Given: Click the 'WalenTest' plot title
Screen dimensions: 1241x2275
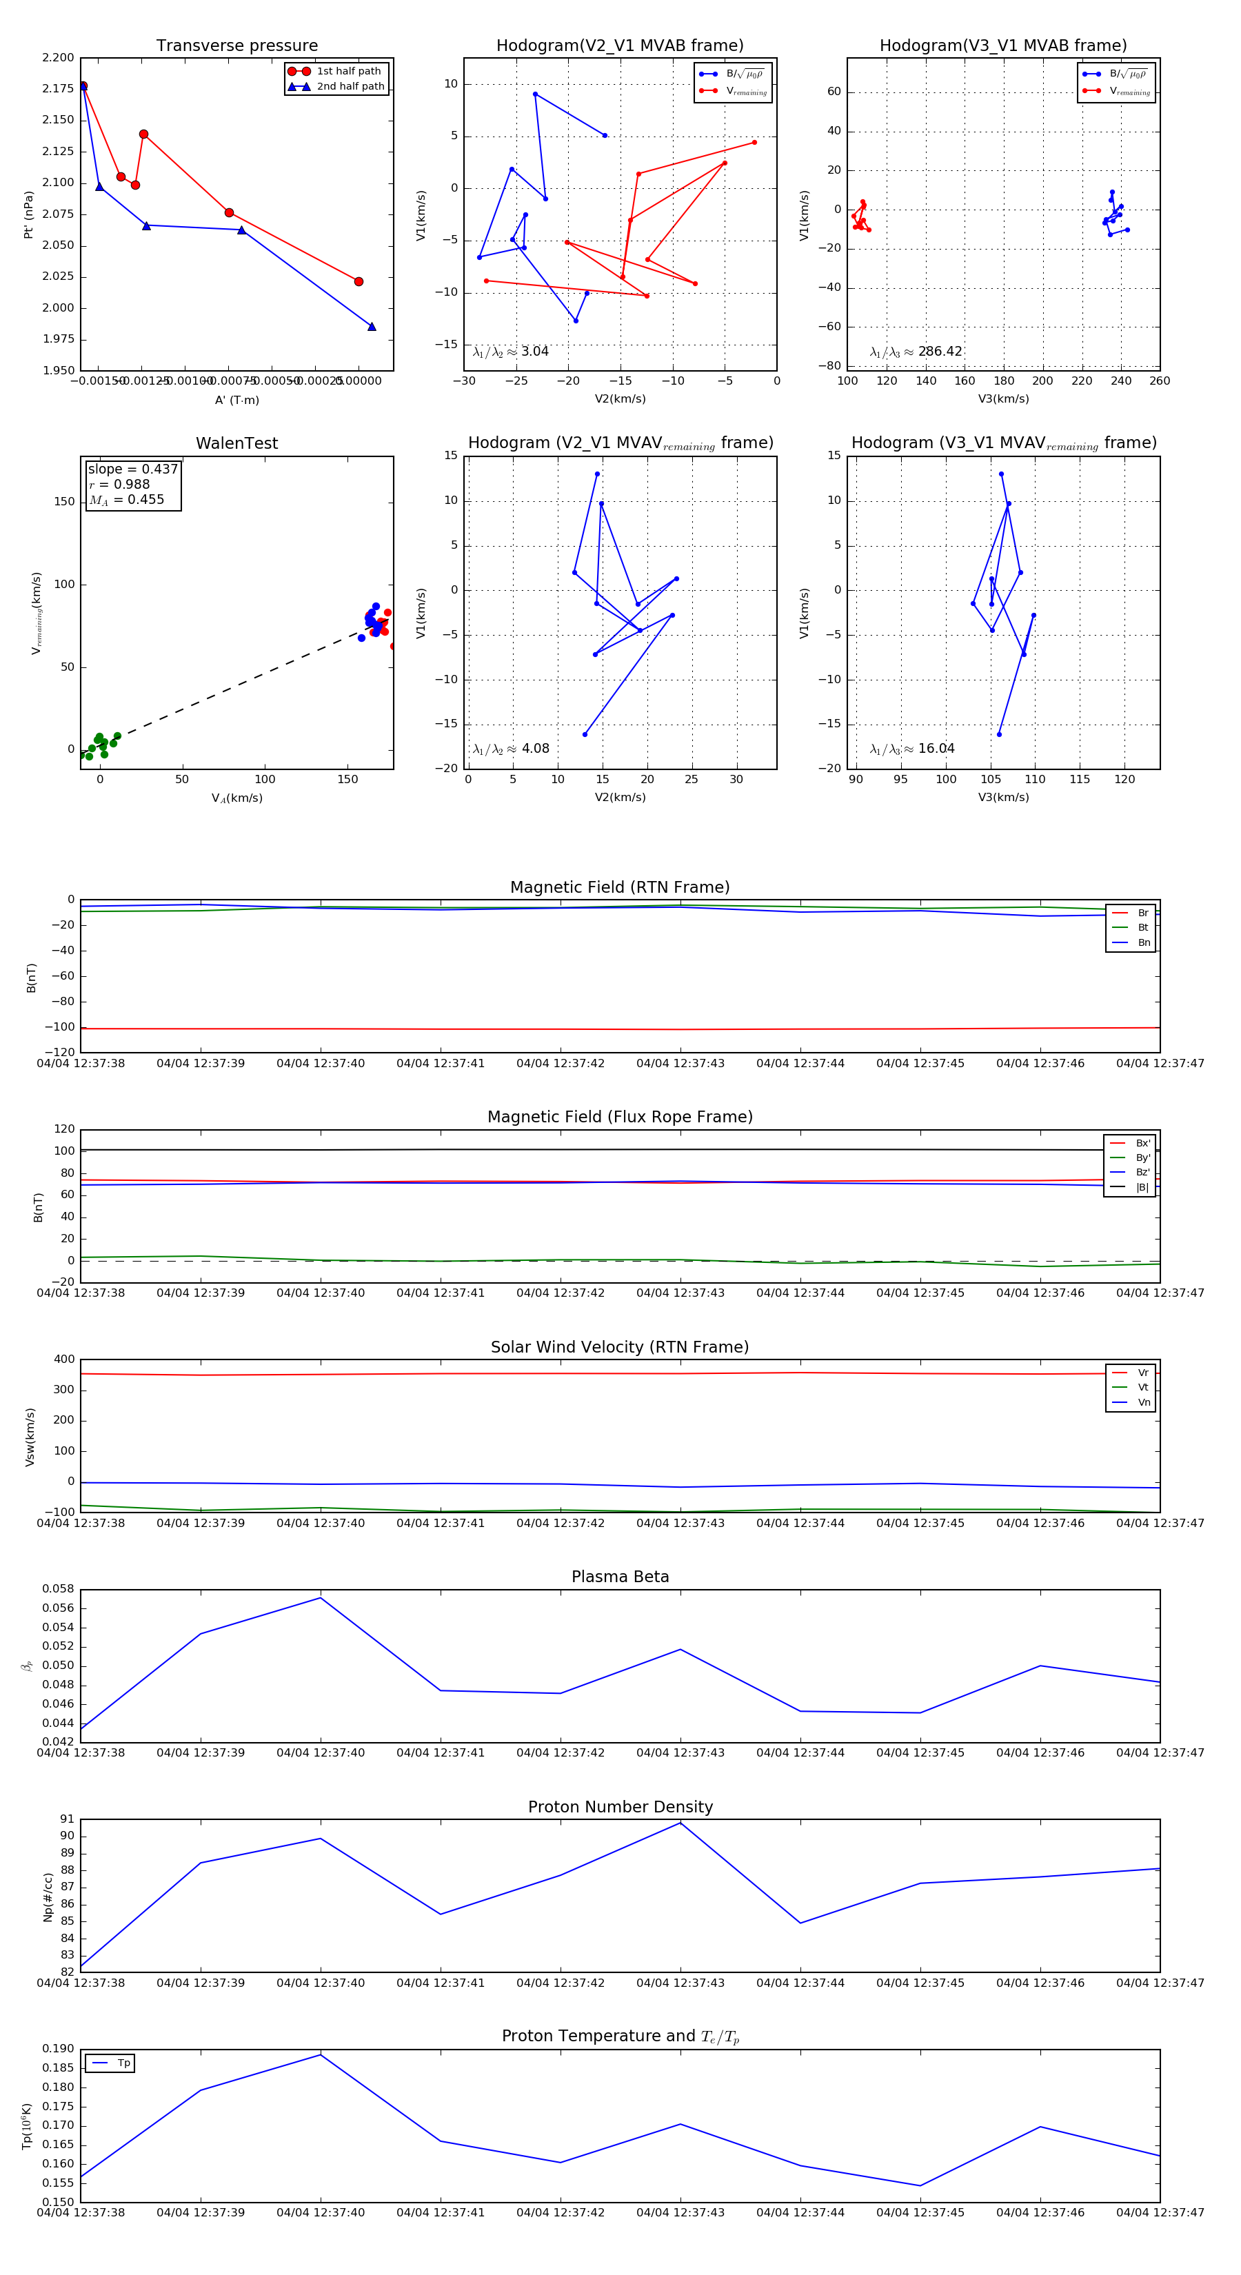Looking at the screenshot, I should coord(236,443).
